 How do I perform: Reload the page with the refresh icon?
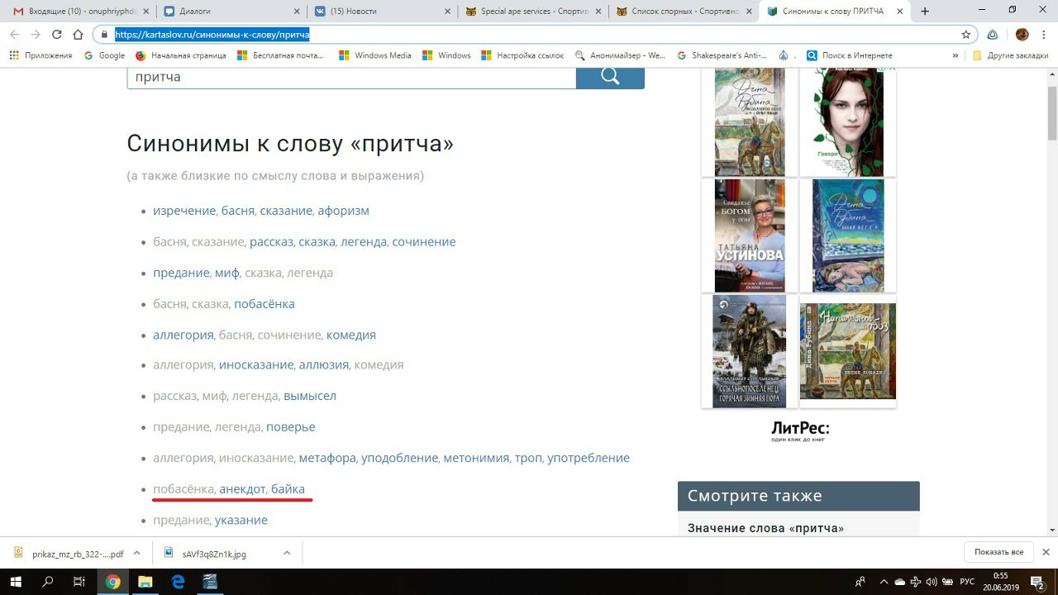pos(56,35)
